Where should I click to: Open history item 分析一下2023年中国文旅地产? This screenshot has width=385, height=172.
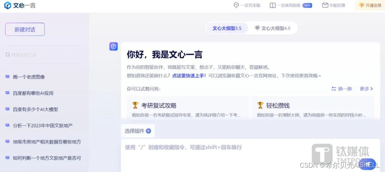tap(43, 126)
